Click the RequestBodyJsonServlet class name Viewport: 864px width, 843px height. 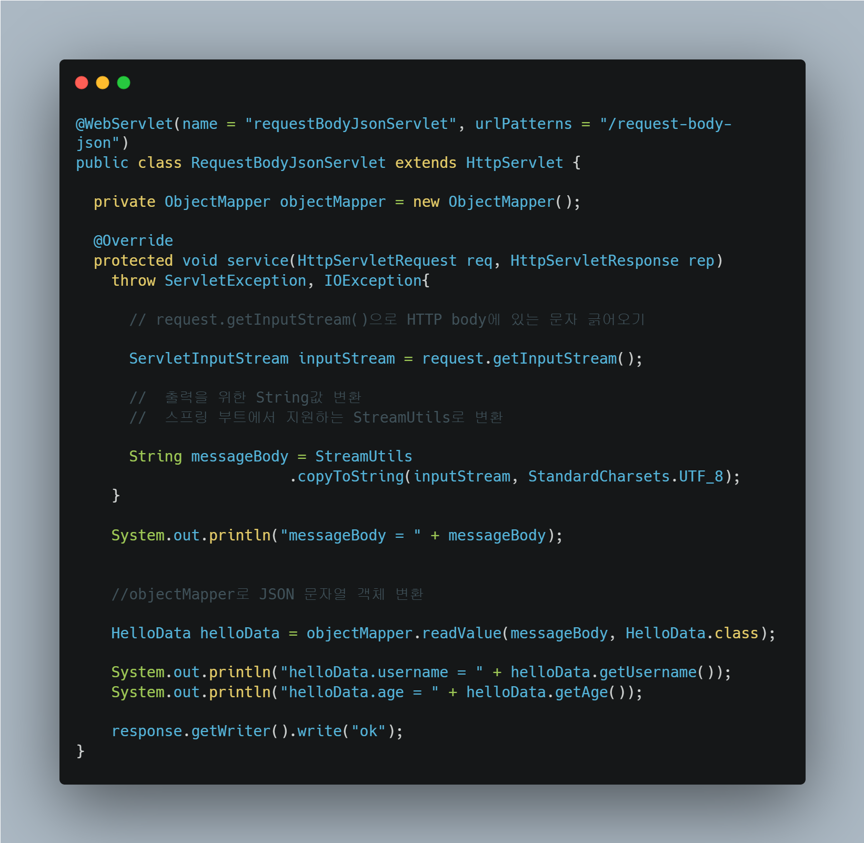click(288, 163)
